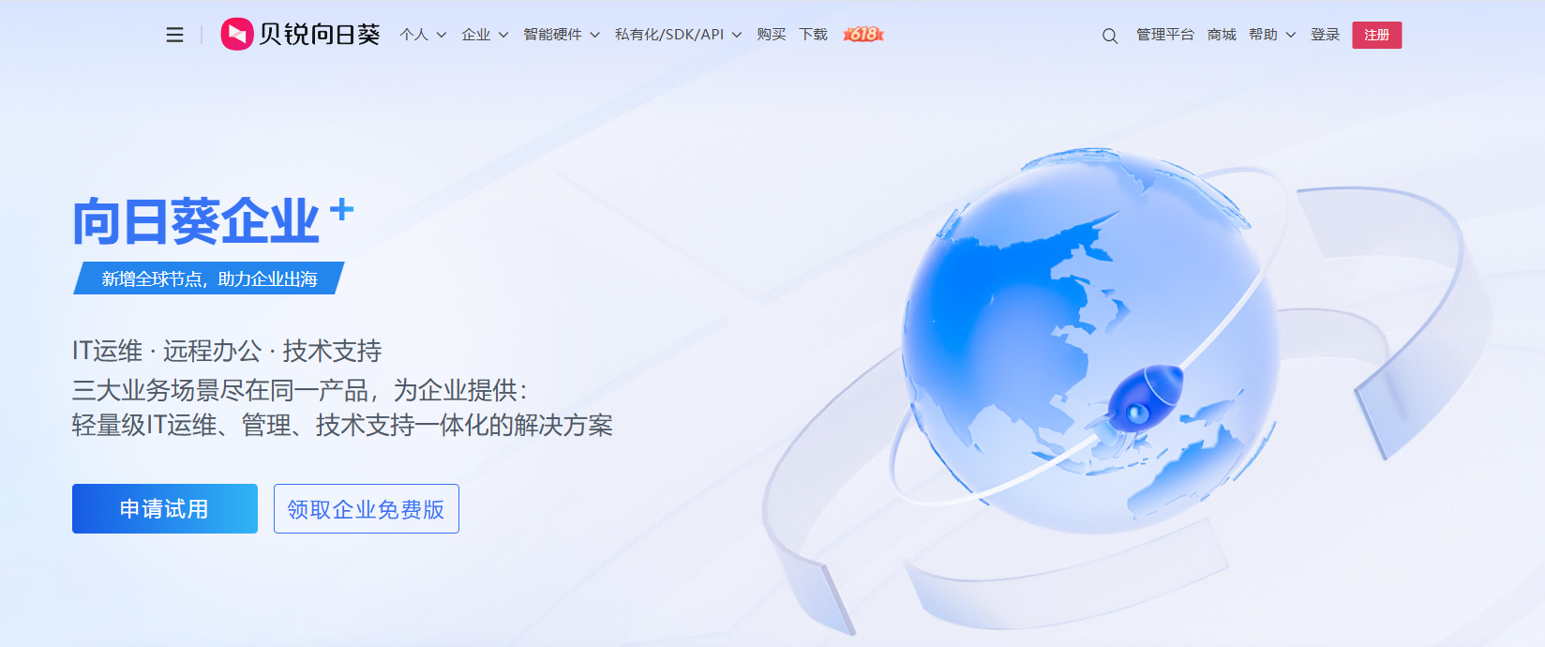The height and width of the screenshot is (647, 1545).
Task: Open the 下载 page
Action: (x=813, y=35)
